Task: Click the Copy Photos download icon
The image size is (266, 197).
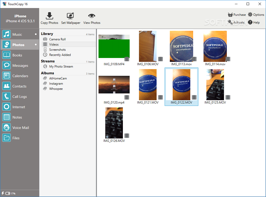Action: coord(49,16)
